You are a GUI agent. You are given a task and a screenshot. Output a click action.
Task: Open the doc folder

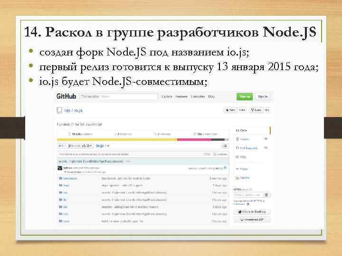point(66,192)
